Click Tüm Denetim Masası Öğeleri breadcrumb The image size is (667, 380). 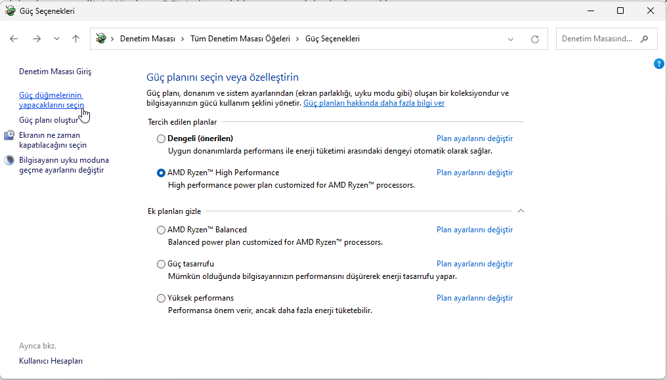[x=240, y=39]
